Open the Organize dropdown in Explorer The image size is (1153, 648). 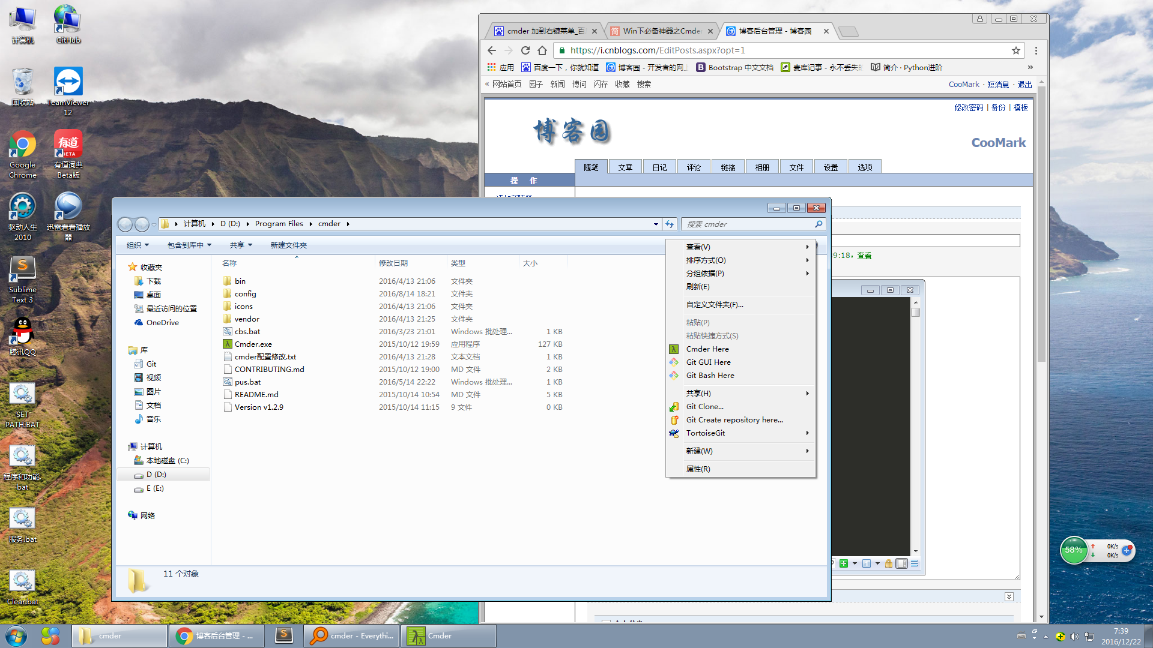pos(138,245)
